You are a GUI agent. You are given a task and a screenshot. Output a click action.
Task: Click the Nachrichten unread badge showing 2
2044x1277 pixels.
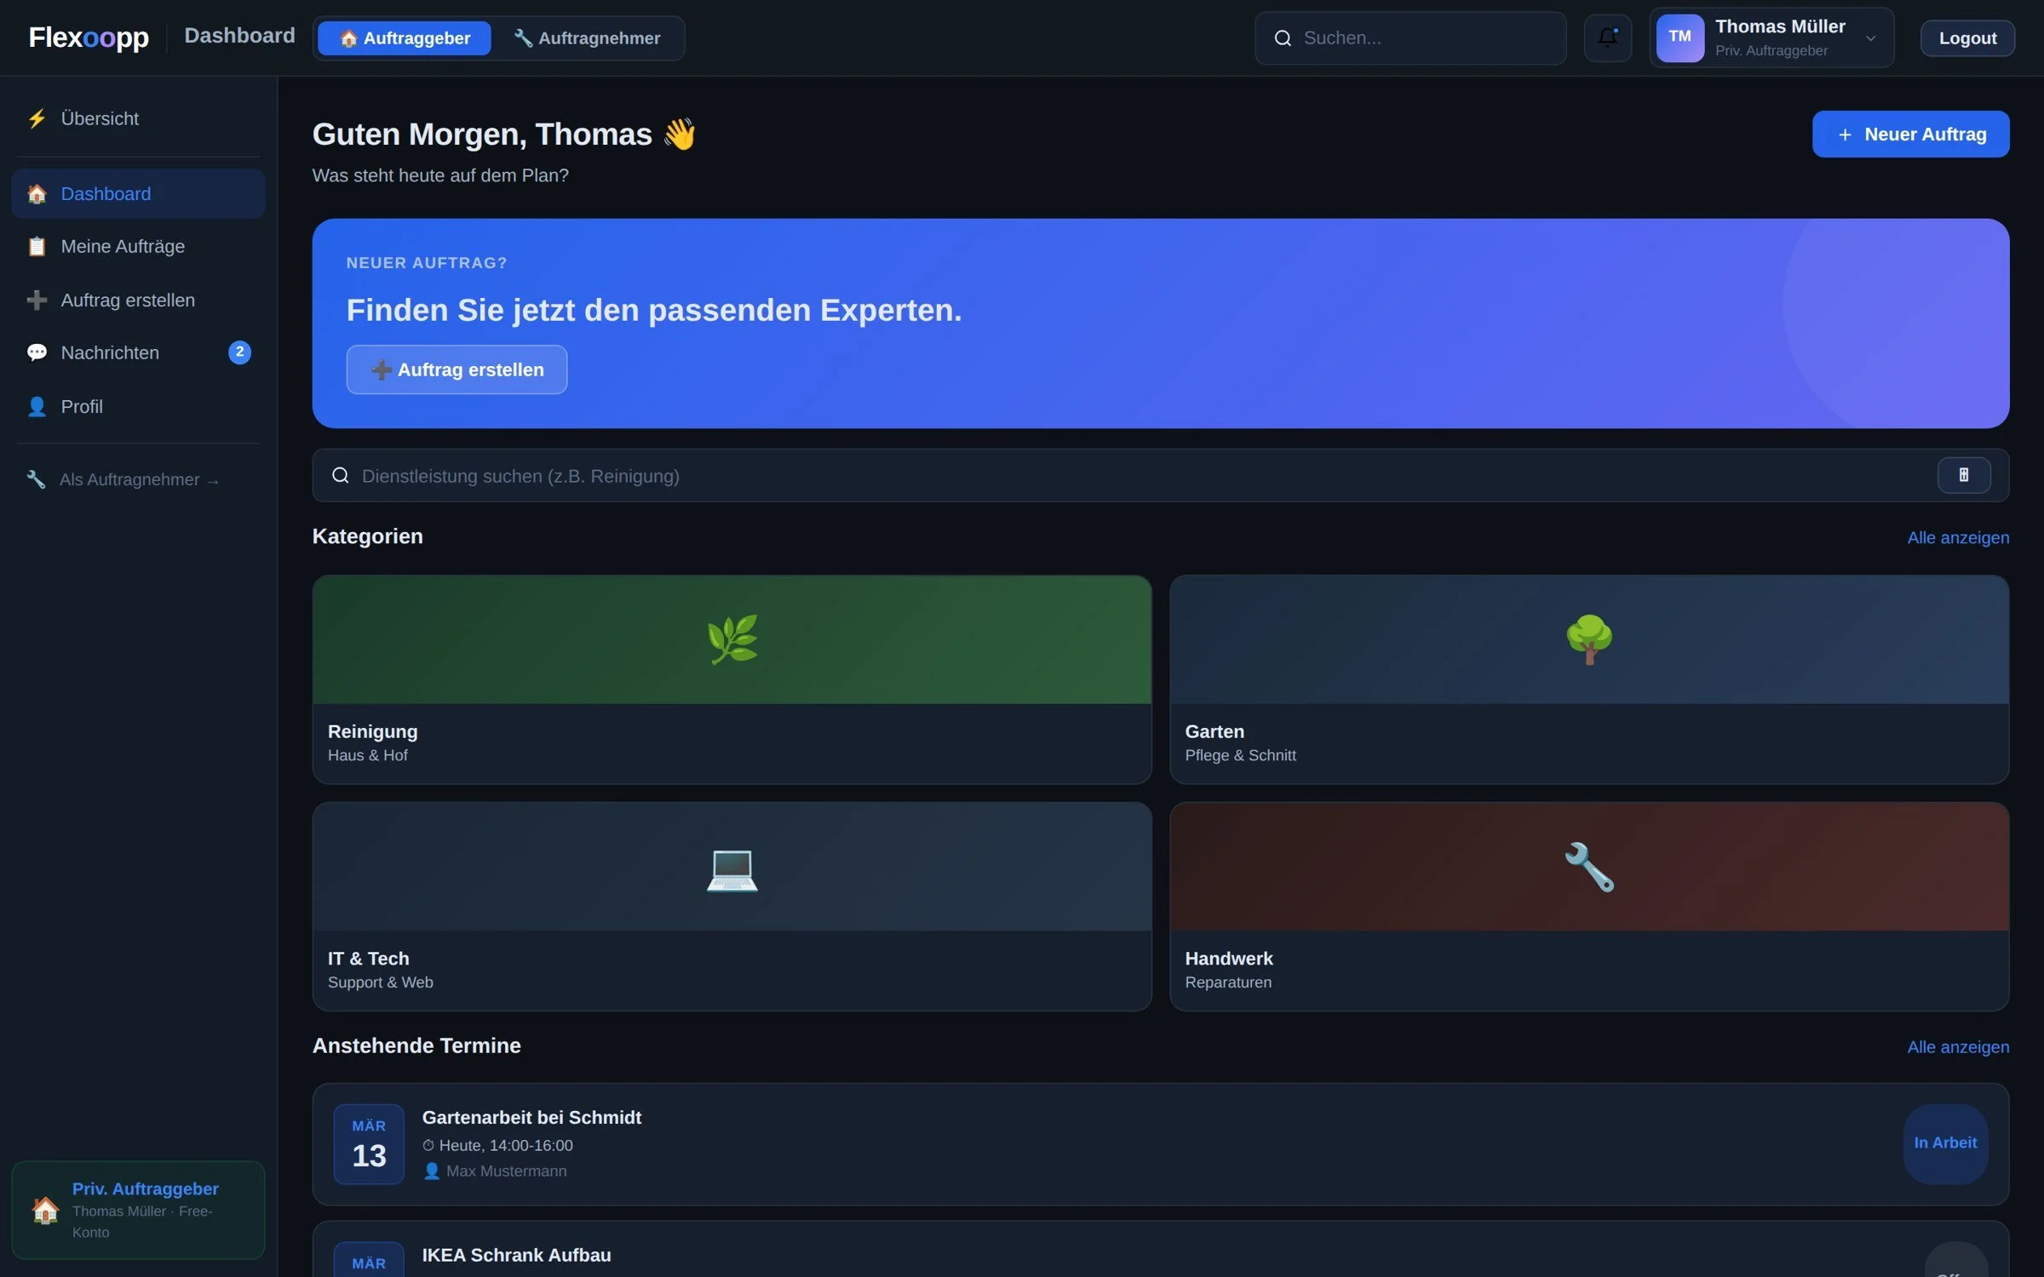coord(239,352)
